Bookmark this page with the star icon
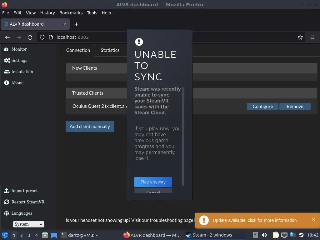Viewport: 320px width, 240px height. (300, 37)
